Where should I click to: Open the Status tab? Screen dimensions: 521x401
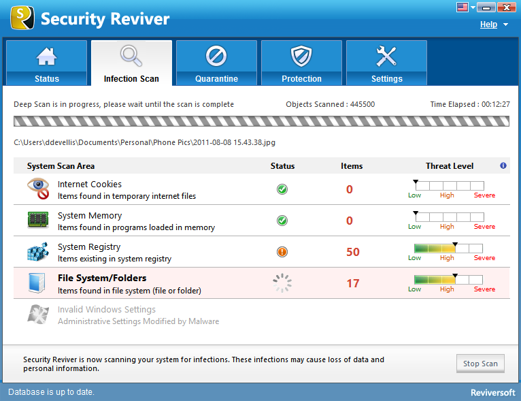click(46, 63)
